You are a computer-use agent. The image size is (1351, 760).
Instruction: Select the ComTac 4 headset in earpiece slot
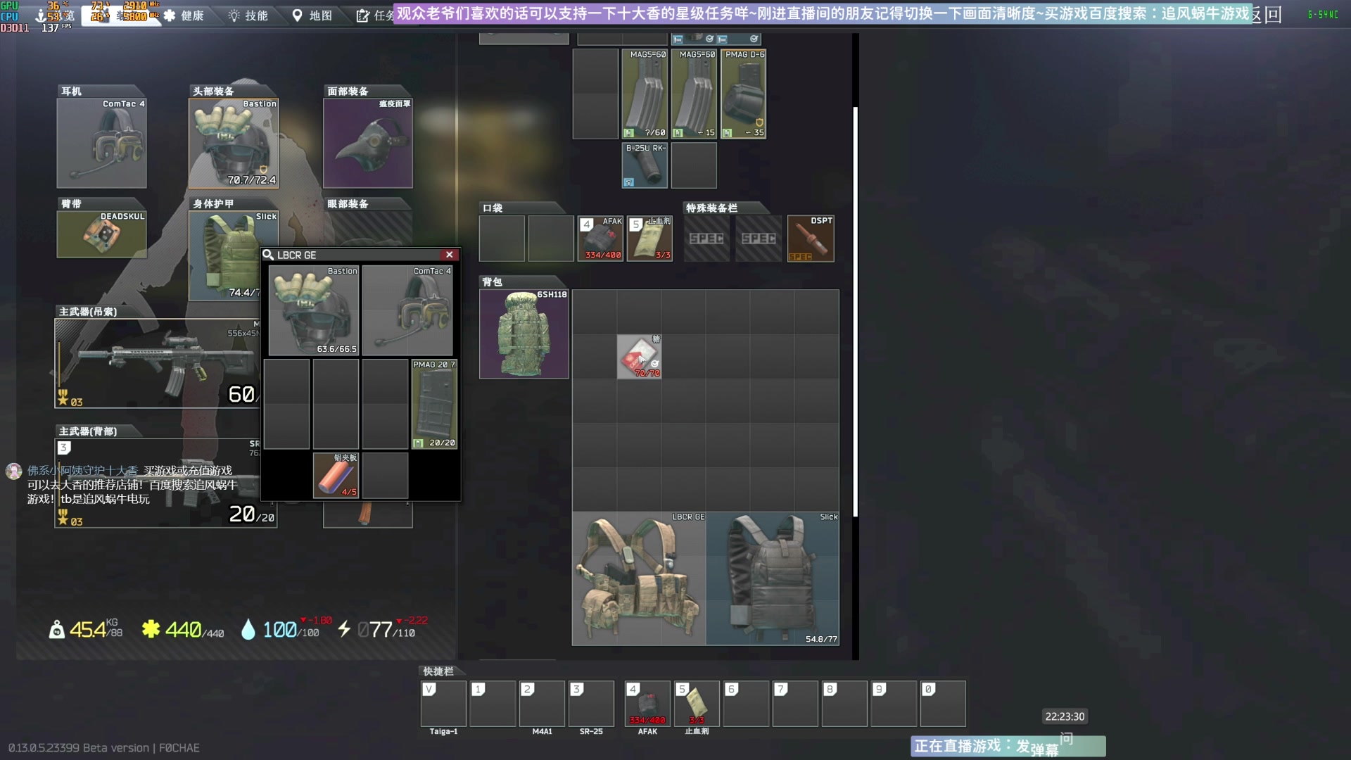(101, 143)
